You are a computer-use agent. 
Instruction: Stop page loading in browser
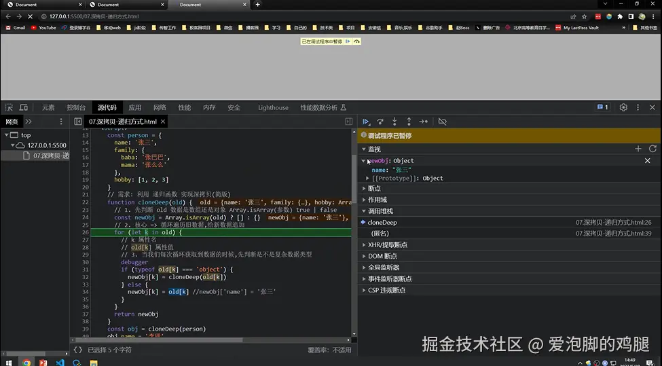[x=30, y=16]
